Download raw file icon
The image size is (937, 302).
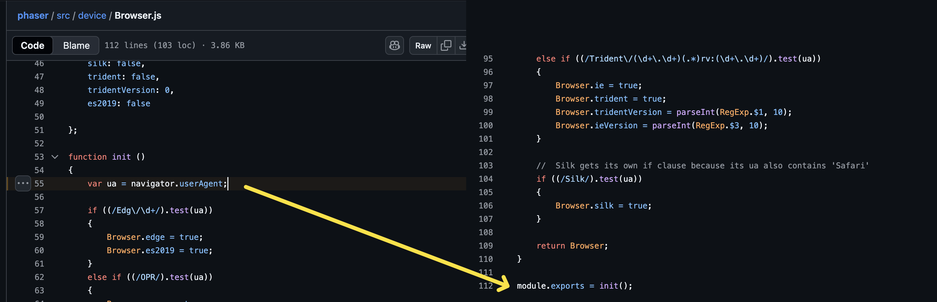coord(462,45)
